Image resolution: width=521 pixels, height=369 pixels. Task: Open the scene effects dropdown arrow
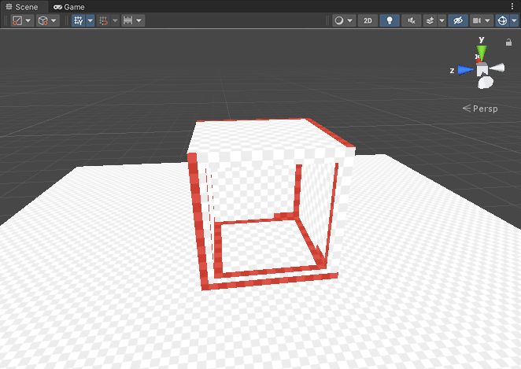point(441,20)
